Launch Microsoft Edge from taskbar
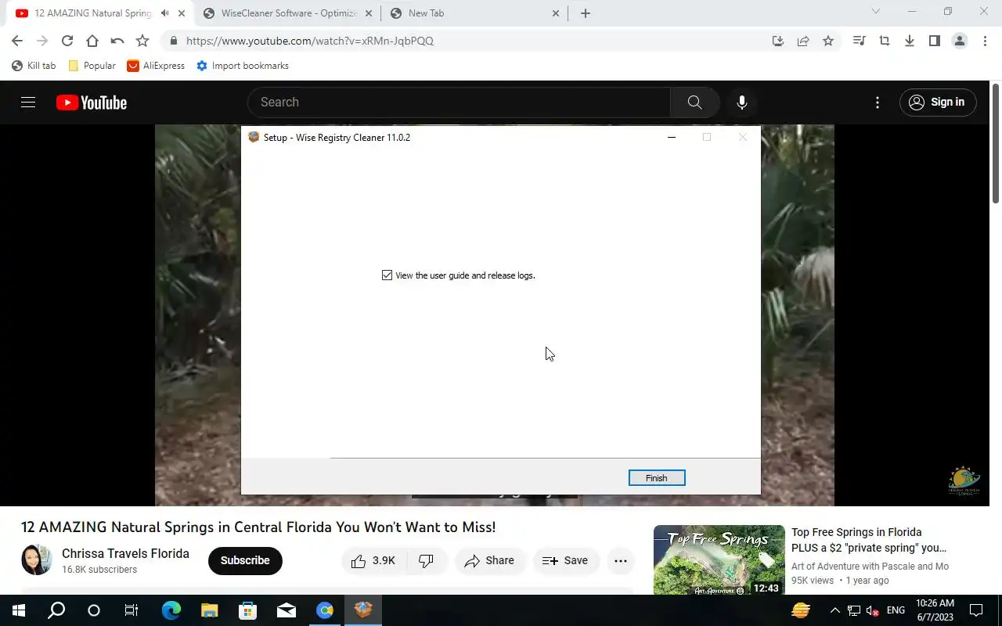The image size is (1002, 626). (x=171, y=610)
